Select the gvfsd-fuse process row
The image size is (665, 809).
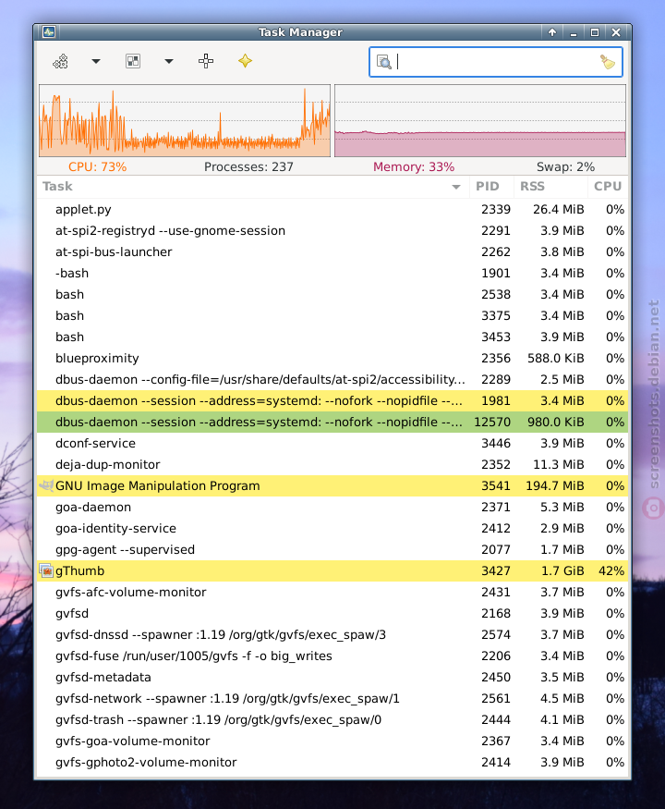[332, 656]
